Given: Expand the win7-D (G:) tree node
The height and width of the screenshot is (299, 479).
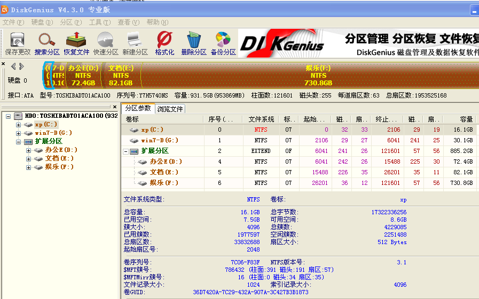Looking at the screenshot, I should (18, 133).
